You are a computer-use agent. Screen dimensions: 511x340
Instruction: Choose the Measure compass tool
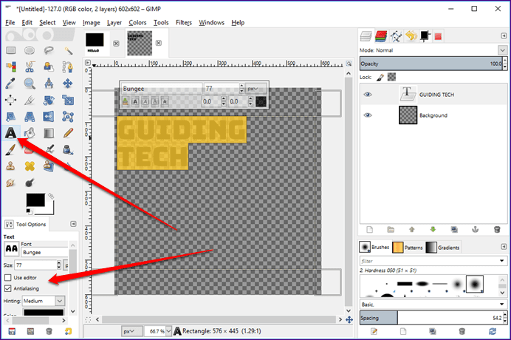[49, 84]
